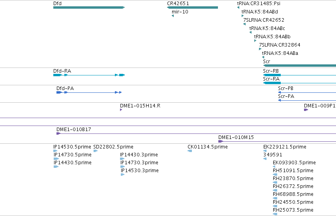The width and height of the screenshot is (336, 216).
Task: Click the Dfd gene bar
Action: pyautogui.click(x=89, y=8)
